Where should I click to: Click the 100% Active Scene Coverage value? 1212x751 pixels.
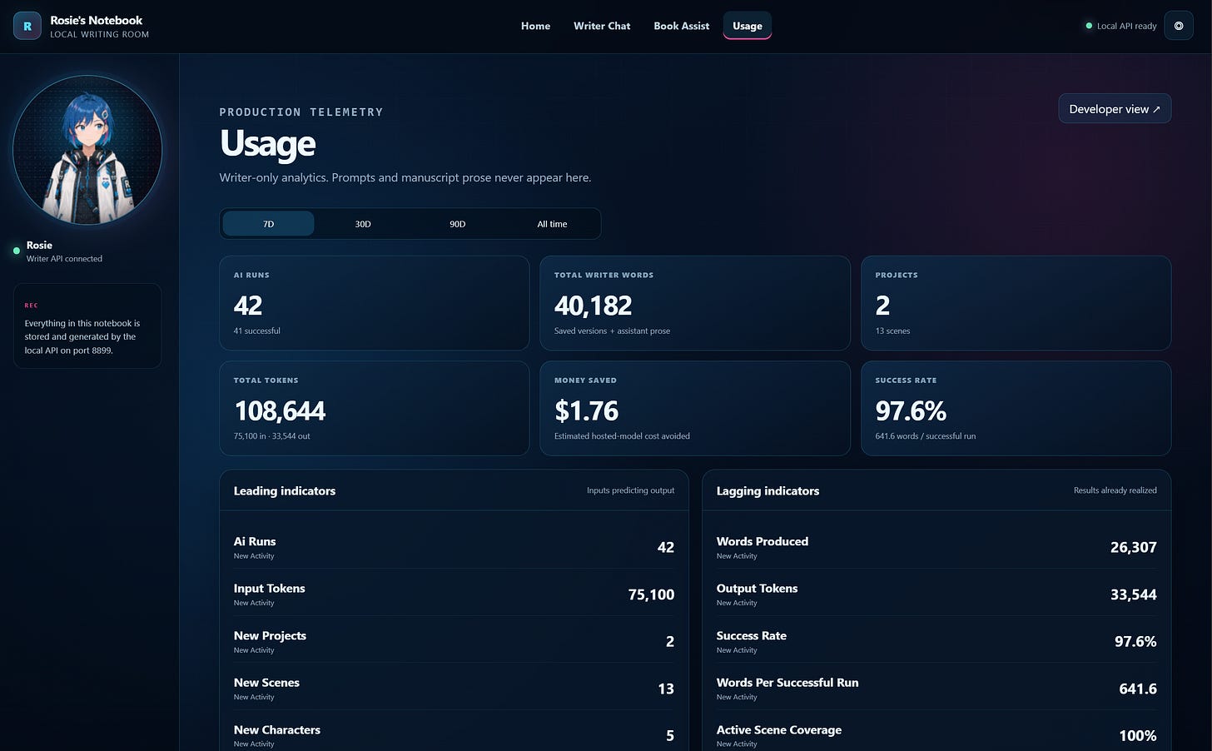pyautogui.click(x=1138, y=736)
